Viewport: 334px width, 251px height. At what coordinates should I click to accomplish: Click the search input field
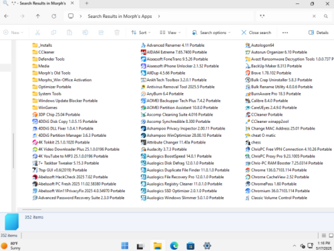tap(285, 16)
